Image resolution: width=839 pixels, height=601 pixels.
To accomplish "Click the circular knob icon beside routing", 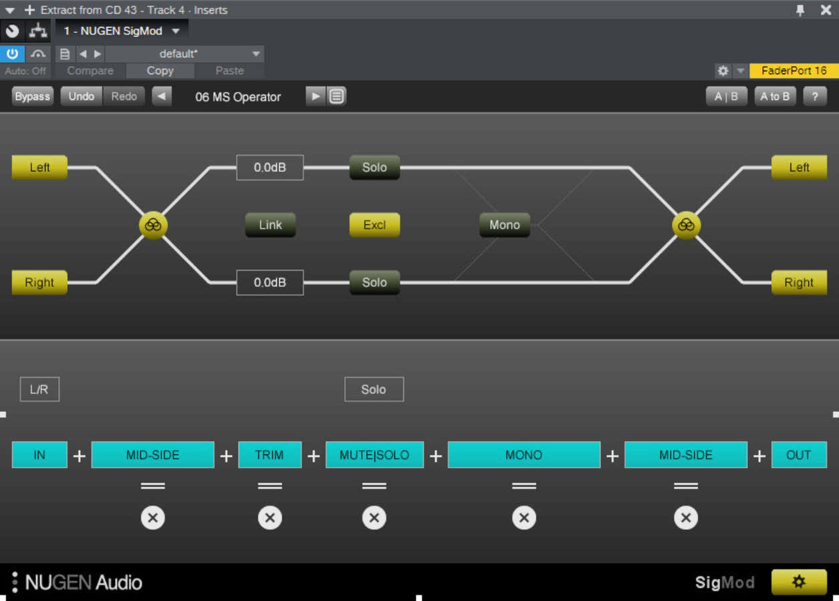I will tap(12, 31).
